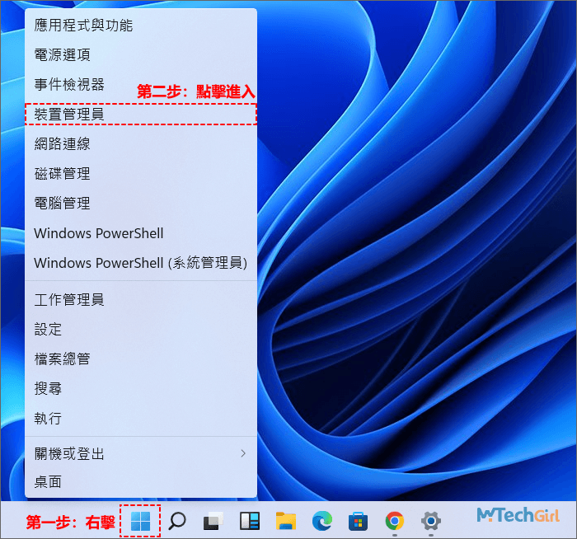Open 磁碟管理 from the menu
Image resolution: width=577 pixels, height=539 pixels.
point(62,173)
